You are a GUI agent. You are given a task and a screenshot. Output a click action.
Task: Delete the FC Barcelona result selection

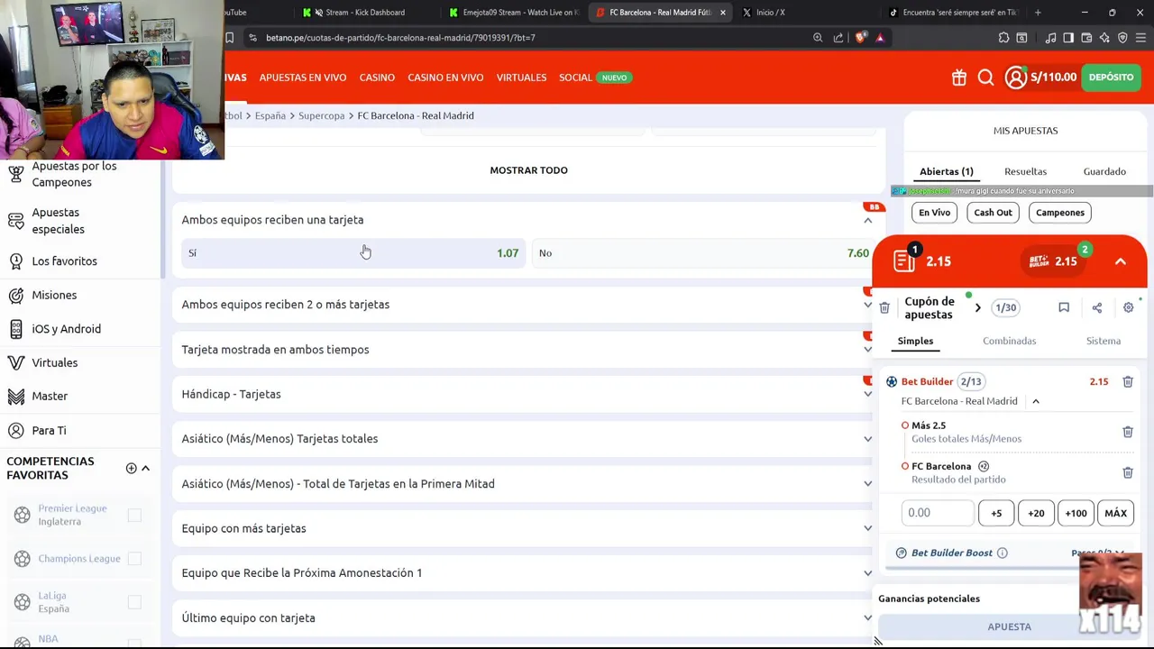pos(1128,472)
